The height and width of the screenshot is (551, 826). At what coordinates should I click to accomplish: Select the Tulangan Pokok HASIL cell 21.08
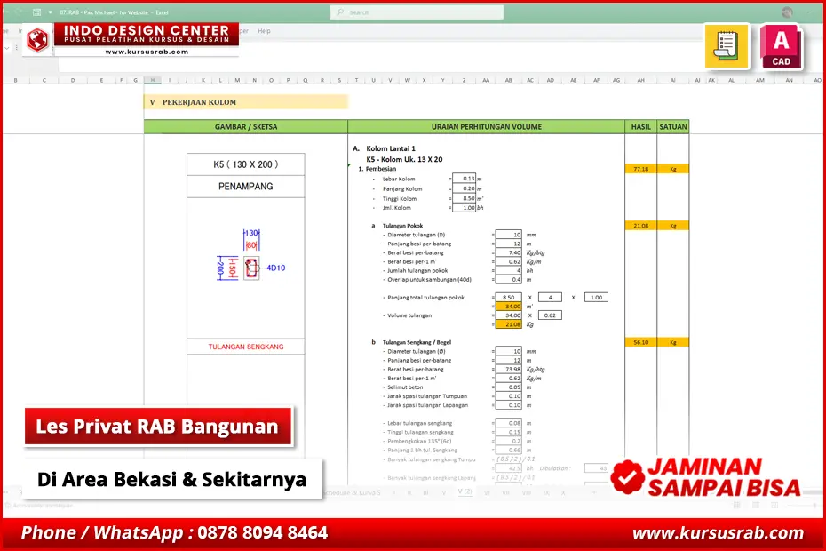click(640, 225)
